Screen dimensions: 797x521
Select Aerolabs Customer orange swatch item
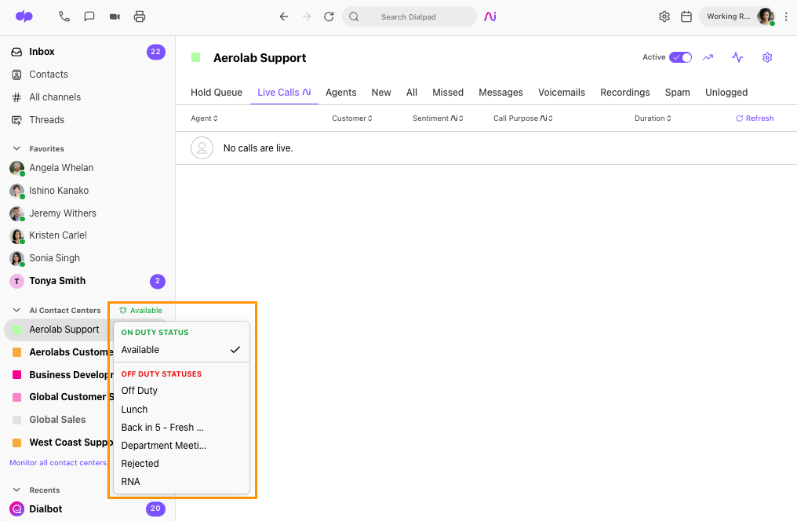point(16,352)
